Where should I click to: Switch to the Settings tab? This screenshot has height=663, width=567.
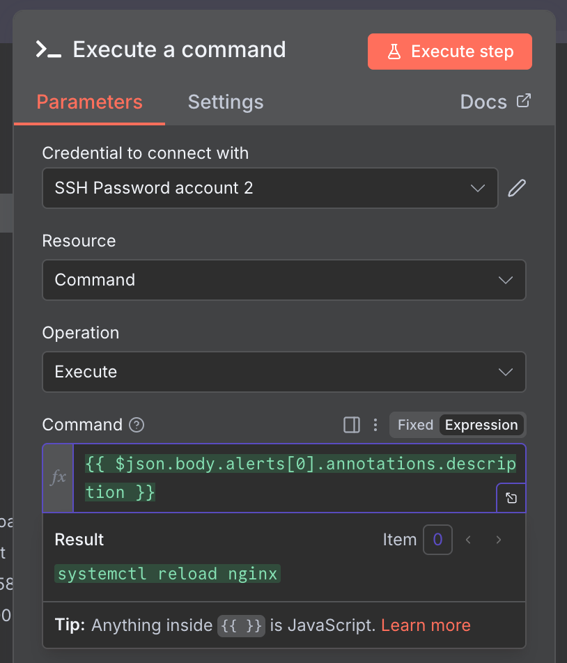click(226, 102)
